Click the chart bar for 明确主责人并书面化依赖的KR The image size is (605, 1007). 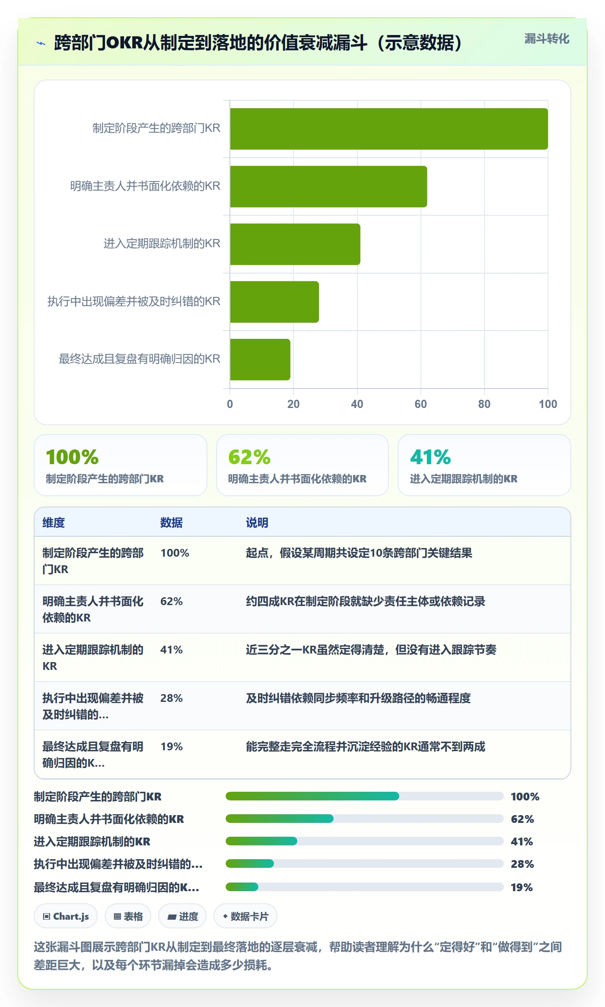click(x=328, y=187)
